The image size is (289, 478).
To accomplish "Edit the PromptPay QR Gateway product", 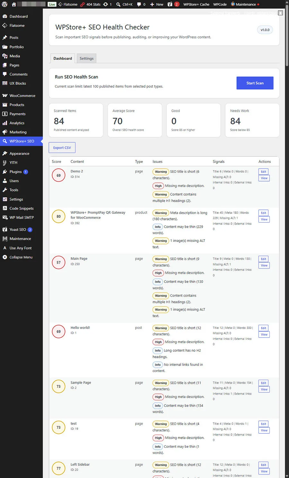I will pos(263,213).
